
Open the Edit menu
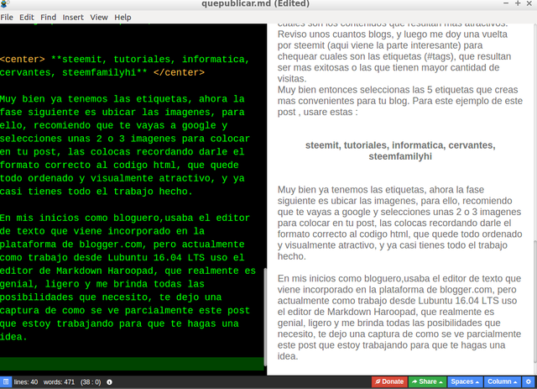tap(26, 17)
